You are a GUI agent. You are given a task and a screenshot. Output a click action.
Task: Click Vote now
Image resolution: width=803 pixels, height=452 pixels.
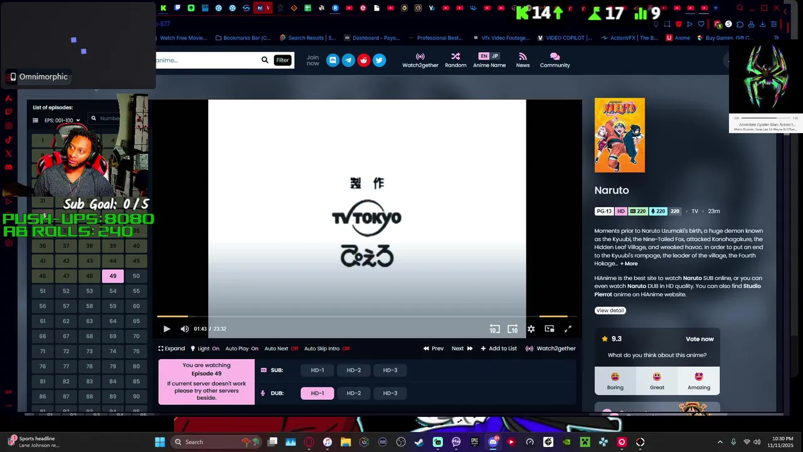point(699,339)
